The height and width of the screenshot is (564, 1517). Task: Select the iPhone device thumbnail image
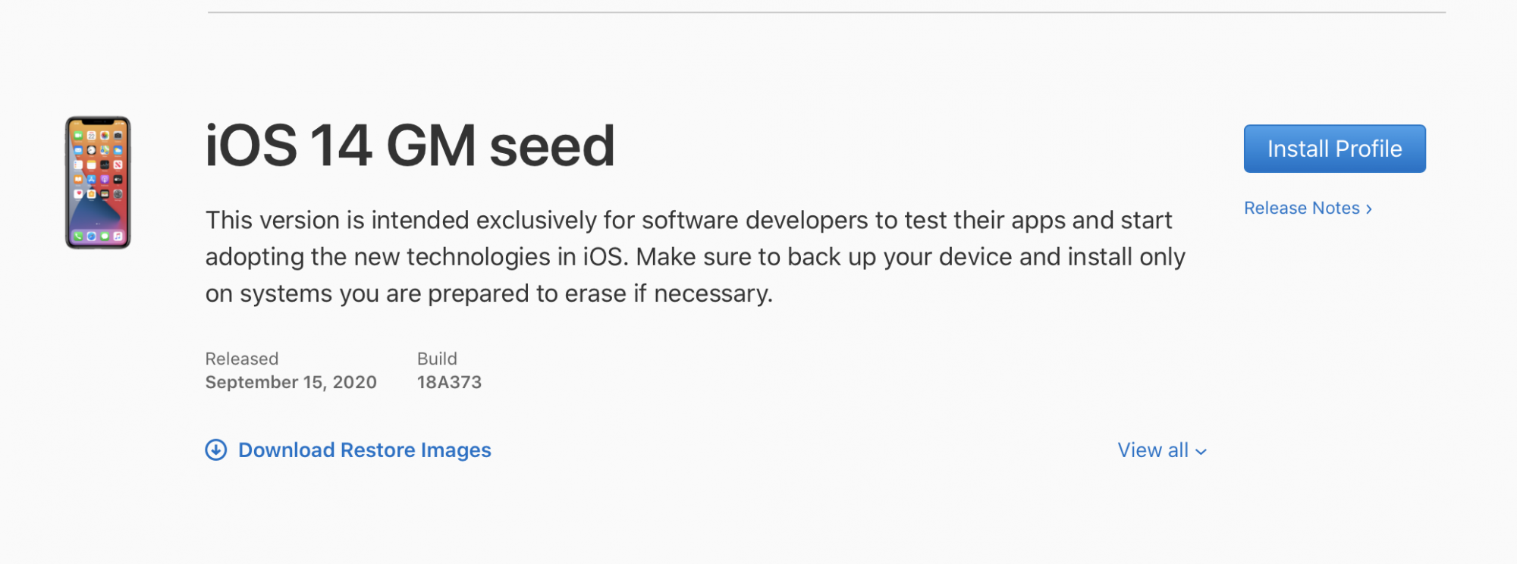[x=98, y=183]
